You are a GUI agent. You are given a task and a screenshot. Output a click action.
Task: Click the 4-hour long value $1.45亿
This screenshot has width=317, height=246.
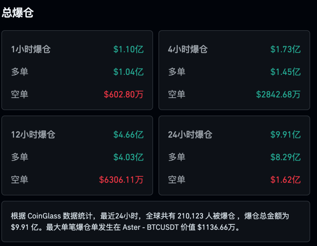click(285, 72)
